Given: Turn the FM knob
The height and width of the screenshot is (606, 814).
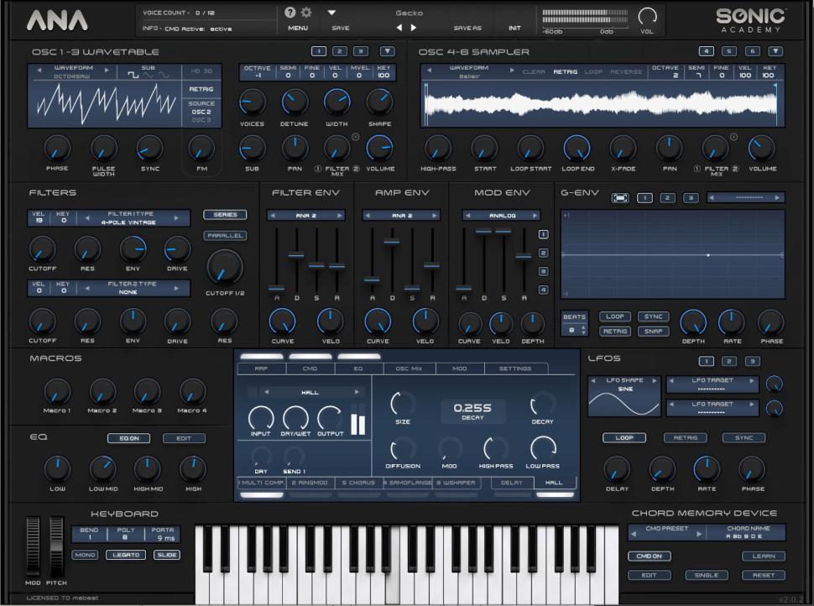Looking at the screenshot, I should (x=201, y=149).
